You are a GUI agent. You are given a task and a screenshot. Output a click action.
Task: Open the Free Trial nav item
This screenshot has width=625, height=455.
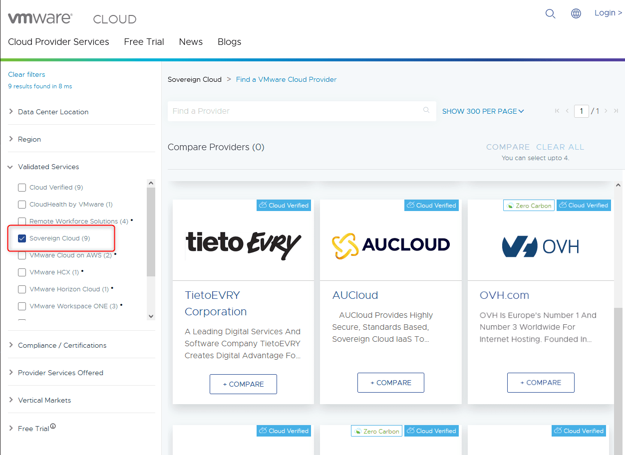click(x=144, y=42)
